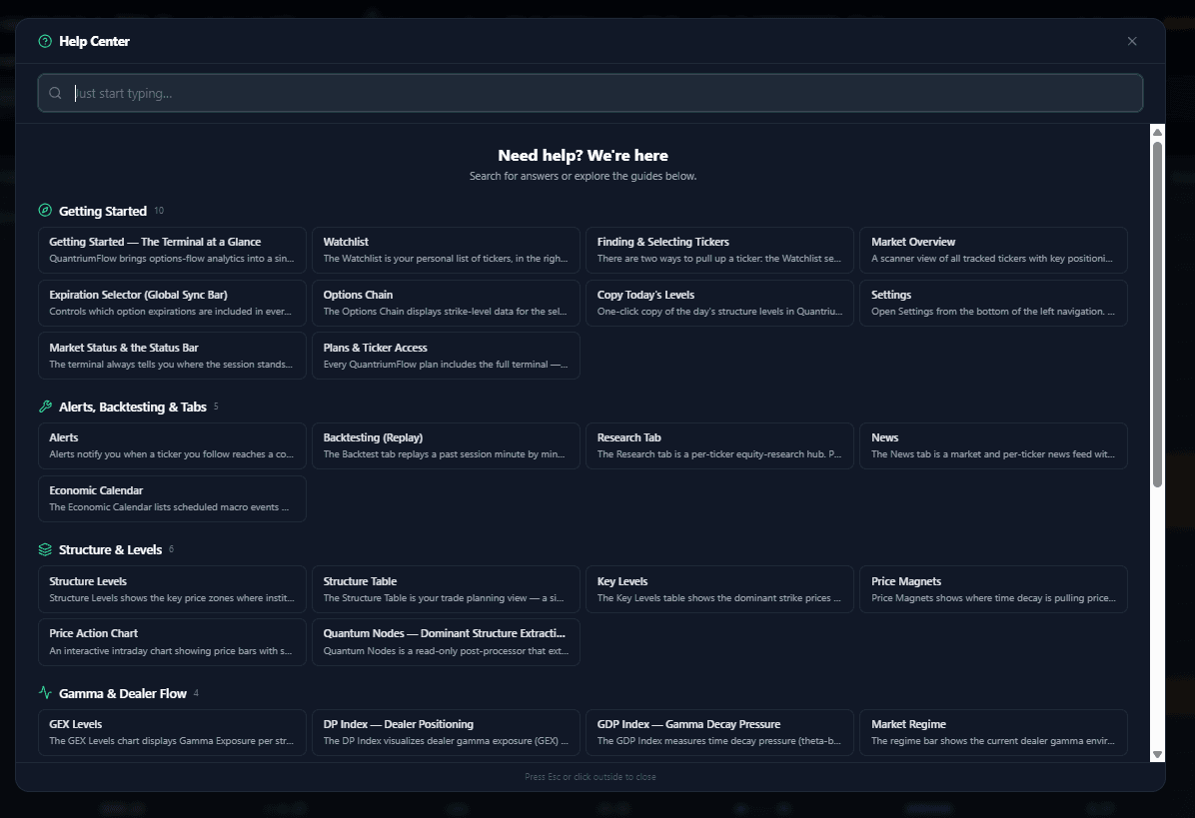Open 'DP Index — Dealer Positioning' article
1195x818 pixels.
tap(446, 733)
